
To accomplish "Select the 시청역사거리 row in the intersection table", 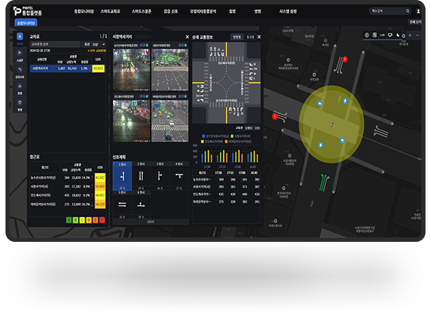I will point(67,68).
